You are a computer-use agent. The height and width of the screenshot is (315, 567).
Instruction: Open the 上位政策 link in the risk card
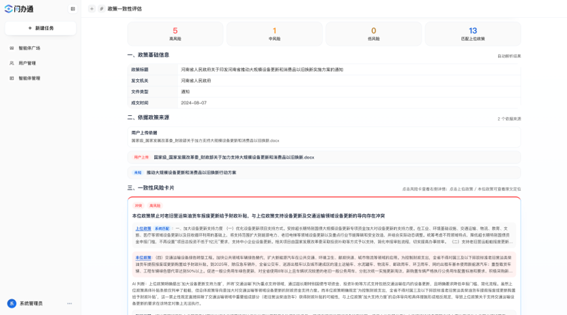143,228
